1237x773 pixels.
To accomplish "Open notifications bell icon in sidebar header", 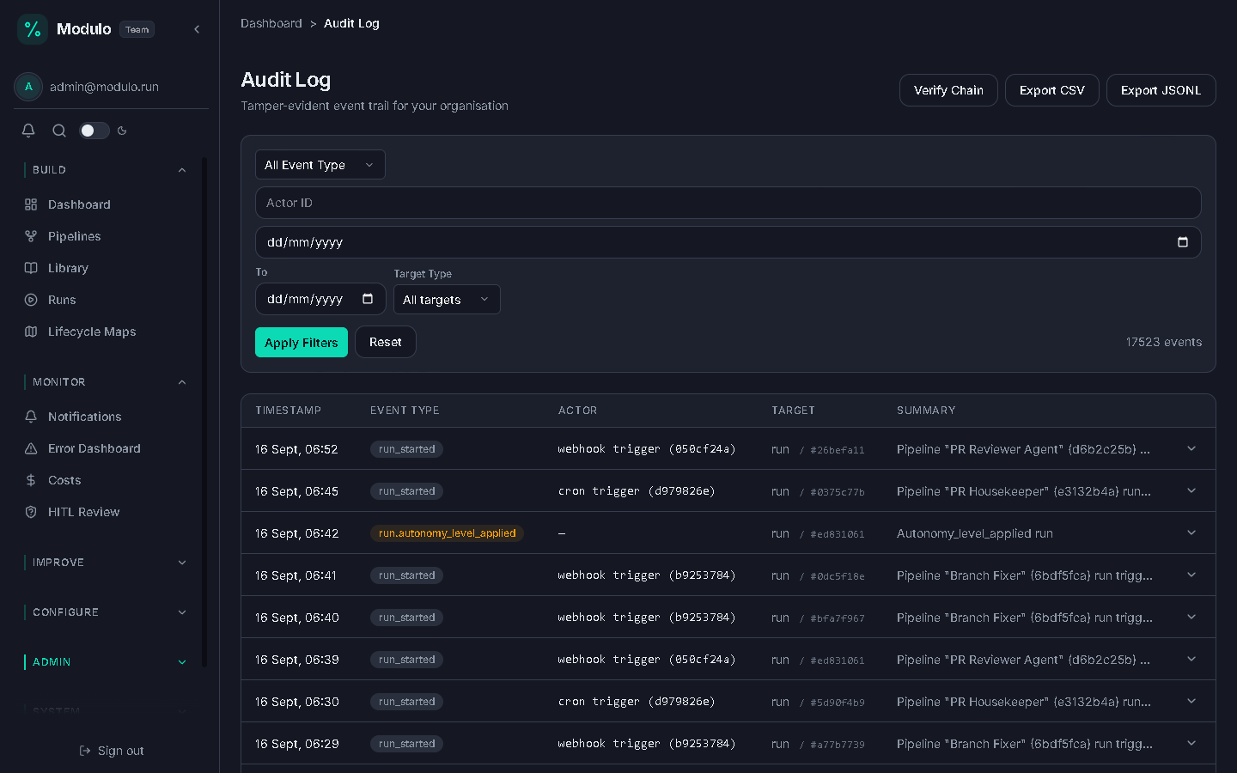I will (x=28, y=131).
